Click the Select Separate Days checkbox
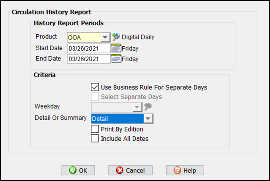The height and width of the screenshot is (181, 270). (x=95, y=96)
